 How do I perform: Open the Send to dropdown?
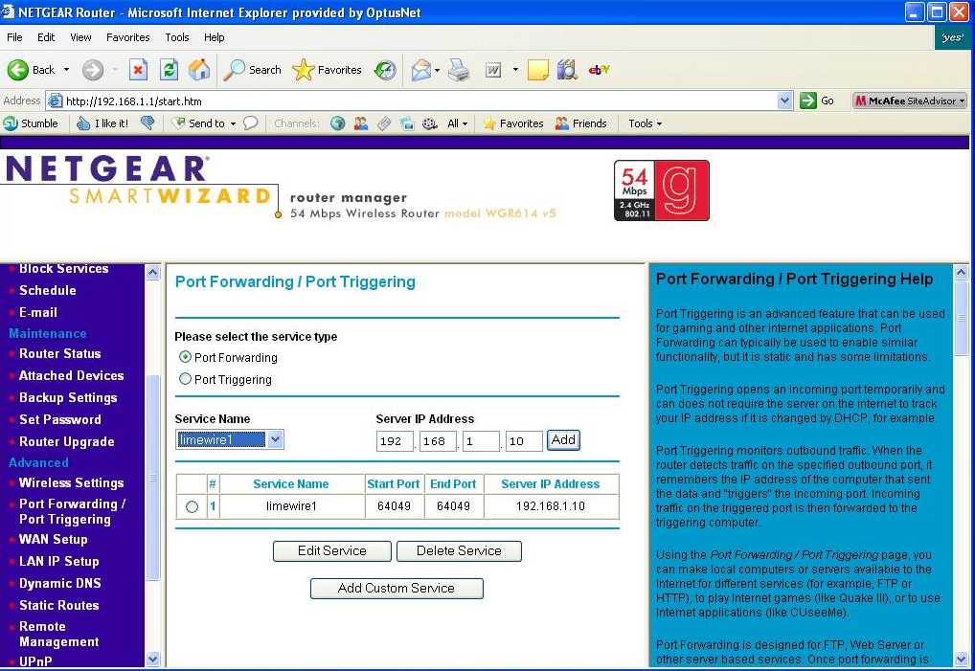pyautogui.click(x=233, y=123)
